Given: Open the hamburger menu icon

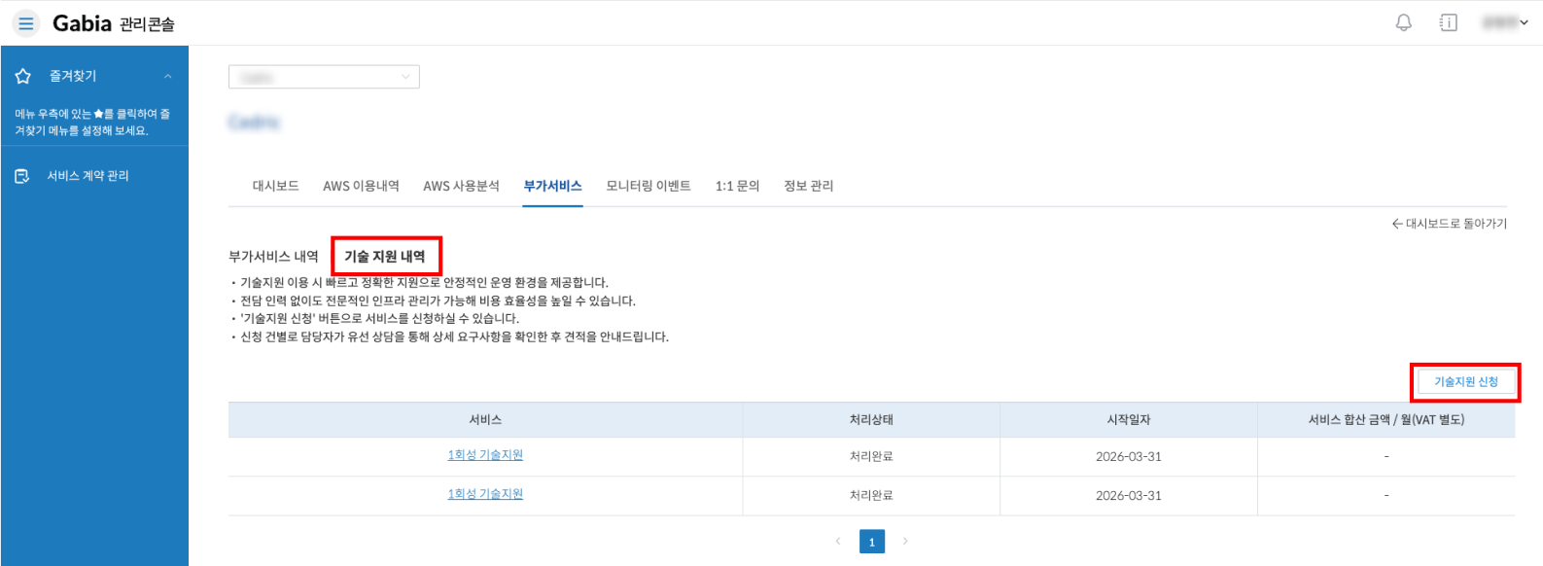Looking at the screenshot, I should 26,23.
